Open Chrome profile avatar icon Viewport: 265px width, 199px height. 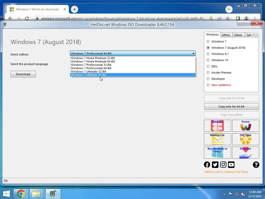click(x=246, y=18)
